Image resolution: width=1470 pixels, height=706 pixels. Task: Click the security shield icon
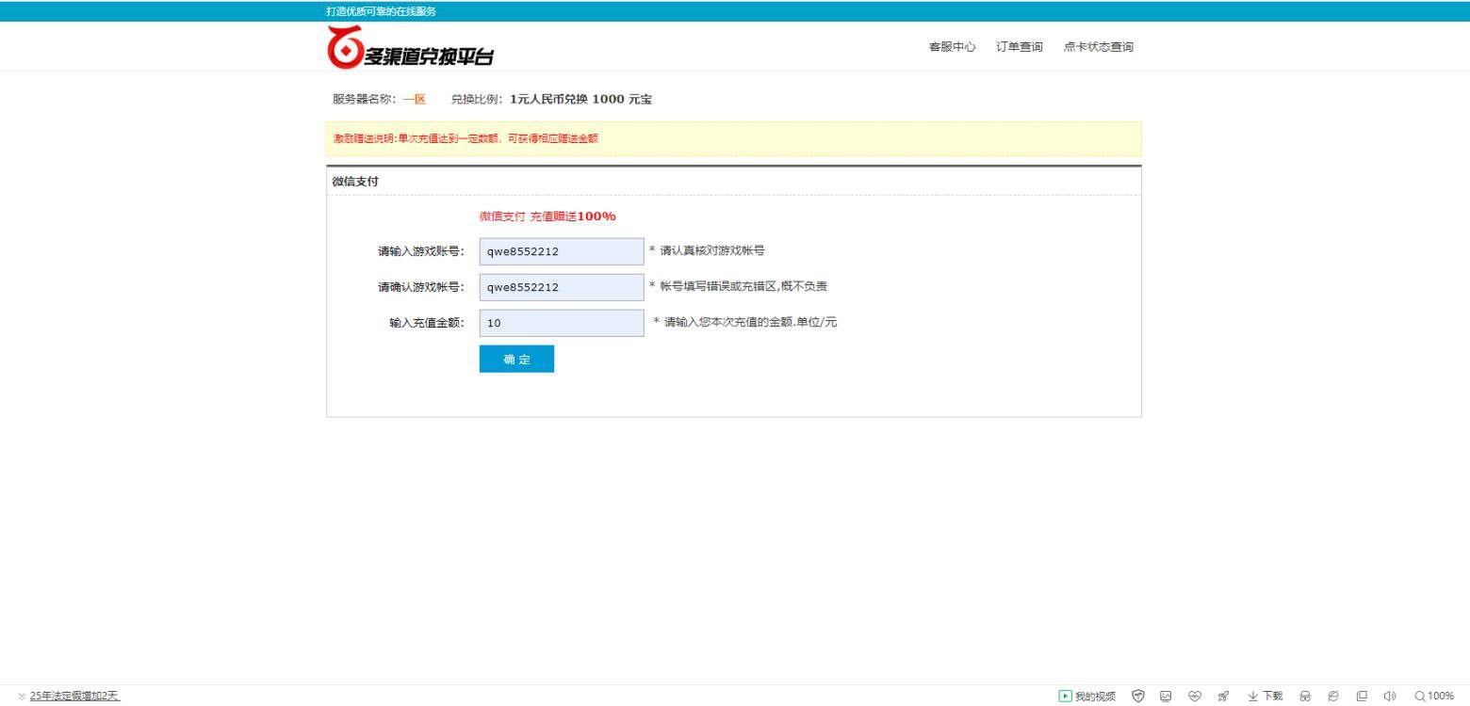[x=1138, y=697]
